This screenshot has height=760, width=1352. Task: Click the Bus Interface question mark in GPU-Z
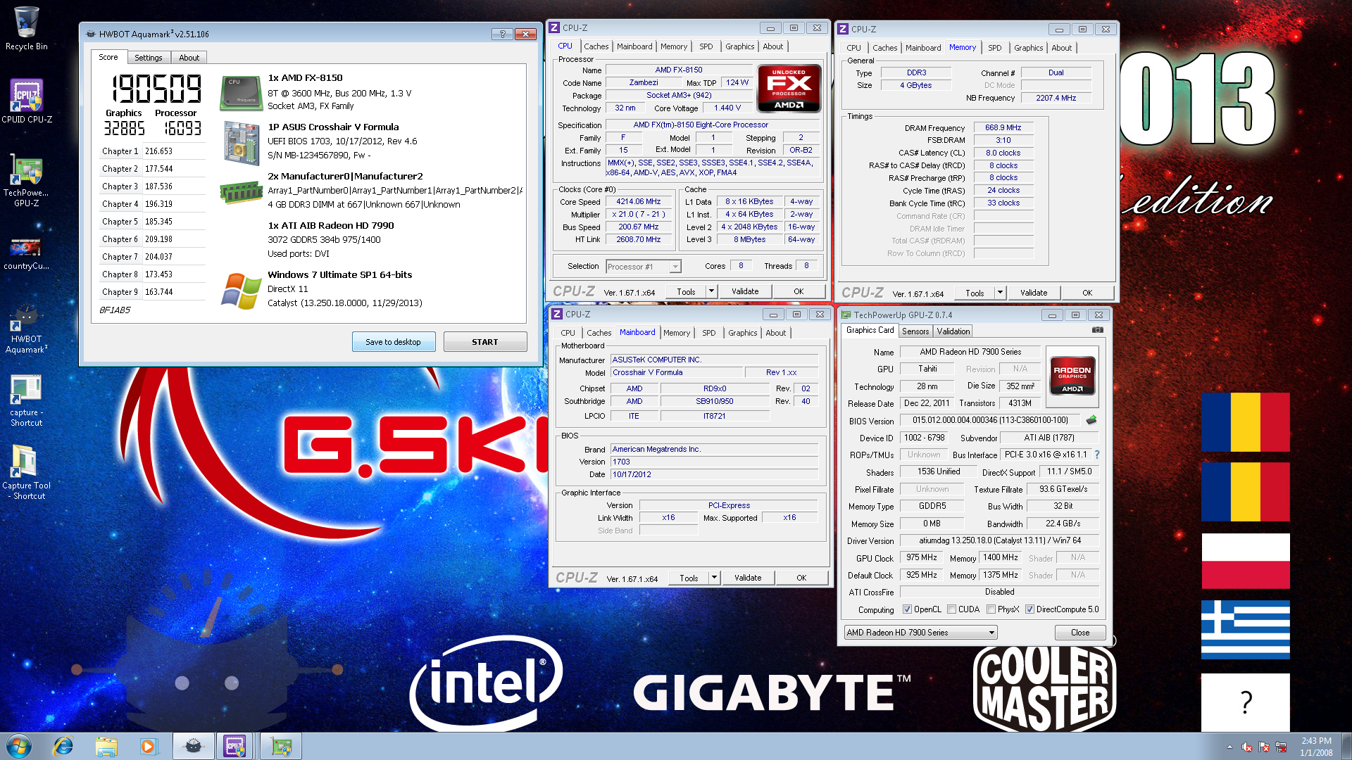(x=1097, y=455)
